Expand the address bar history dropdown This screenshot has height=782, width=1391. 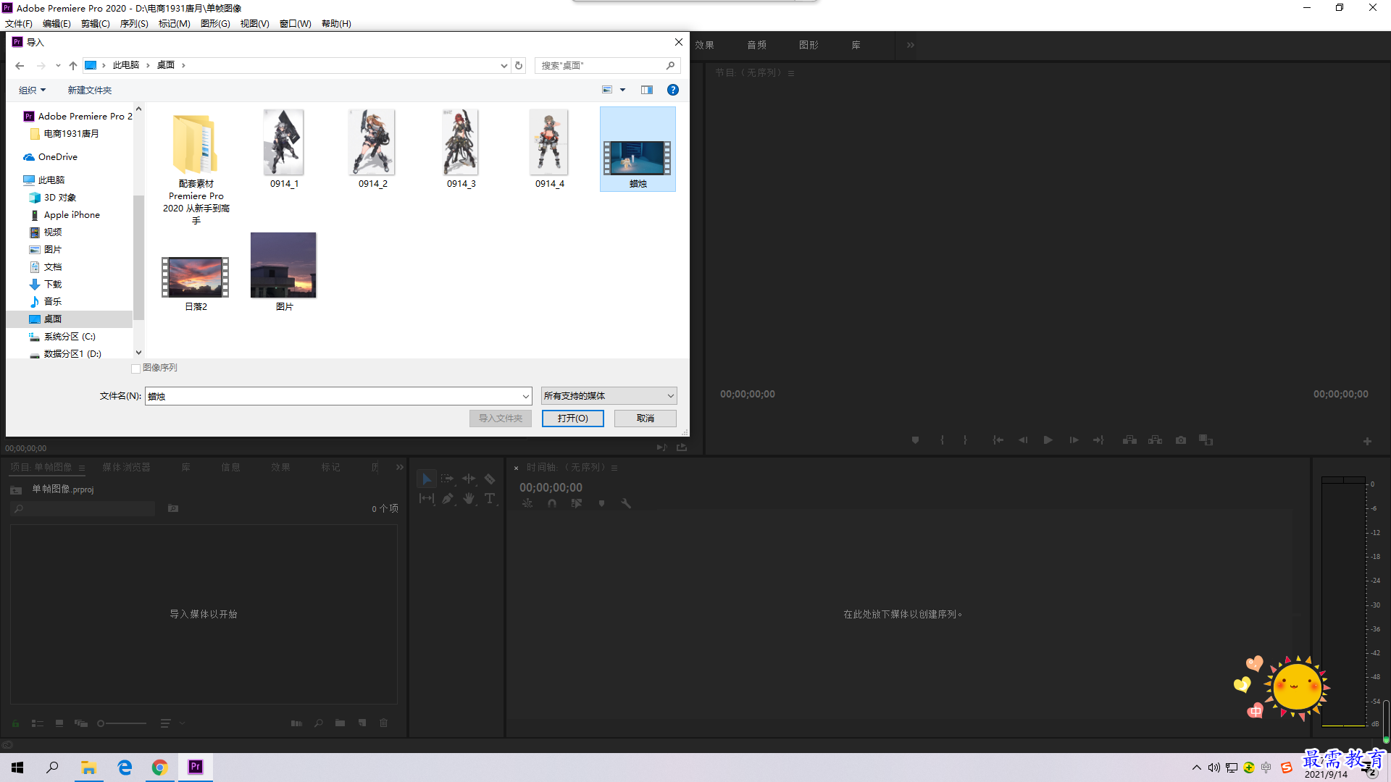[504, 65]
